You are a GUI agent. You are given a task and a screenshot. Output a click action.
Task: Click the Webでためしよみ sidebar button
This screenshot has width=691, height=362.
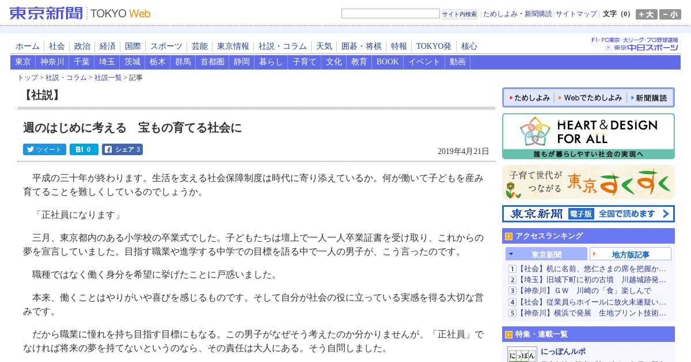point(590,98)
